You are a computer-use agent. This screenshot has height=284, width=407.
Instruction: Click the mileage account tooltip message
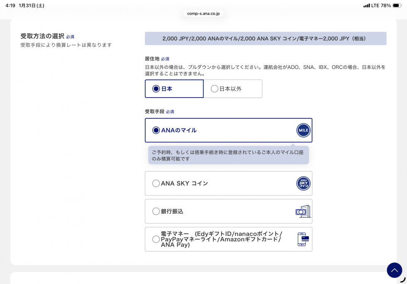228,155
